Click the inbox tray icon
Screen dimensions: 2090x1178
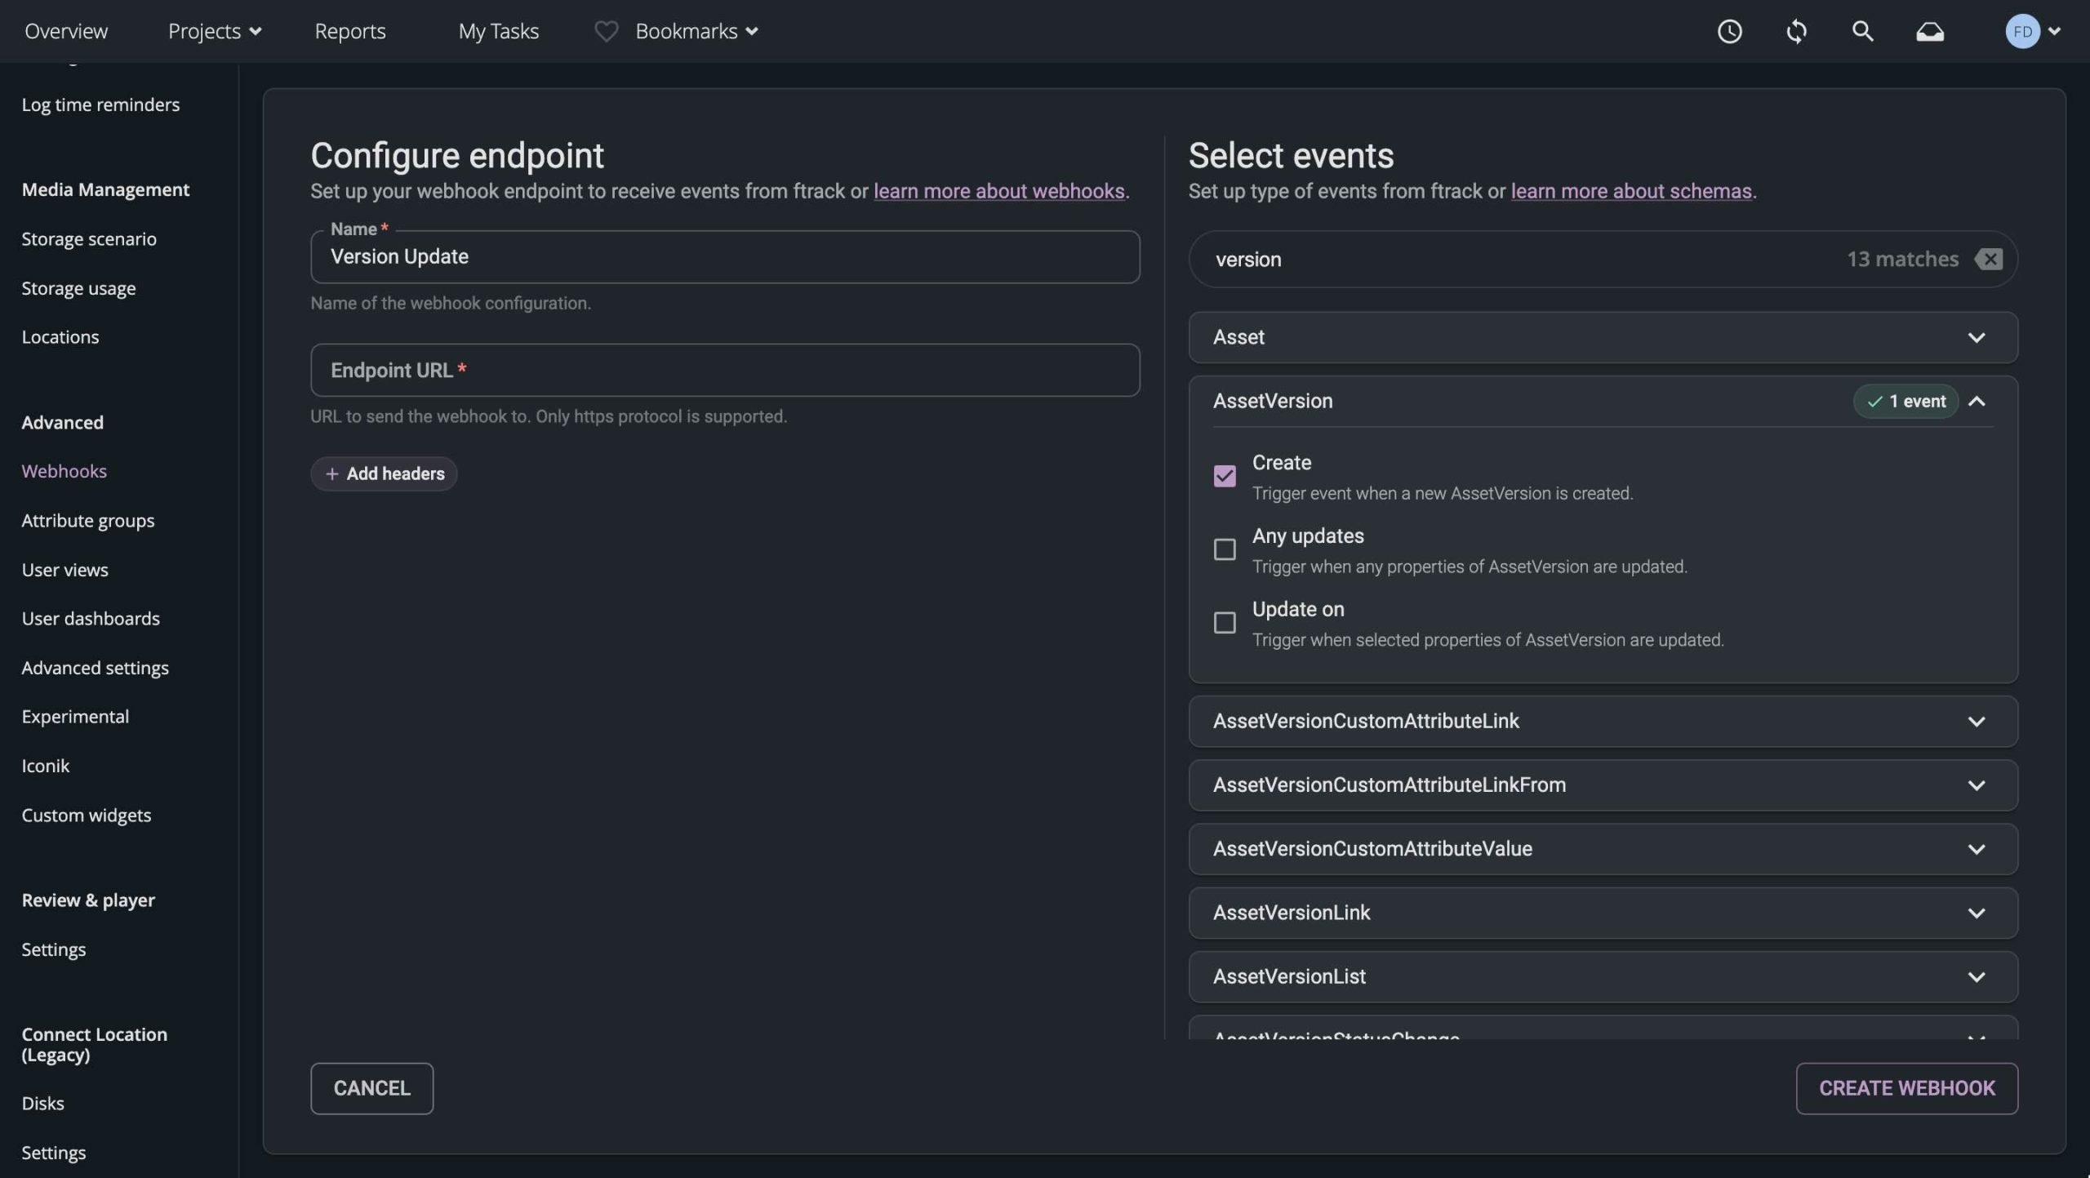(1930, 31)
